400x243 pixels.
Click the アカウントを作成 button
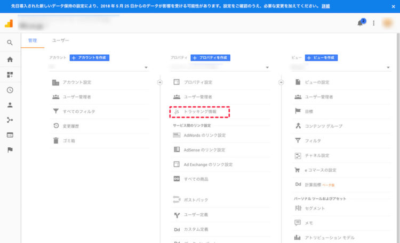(x=90, y=58)
